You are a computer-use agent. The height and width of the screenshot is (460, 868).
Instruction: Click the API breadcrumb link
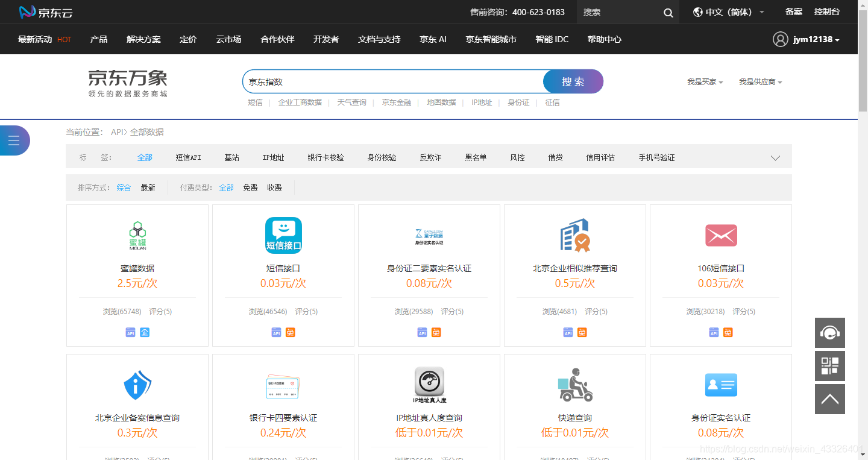pos(117,132)
